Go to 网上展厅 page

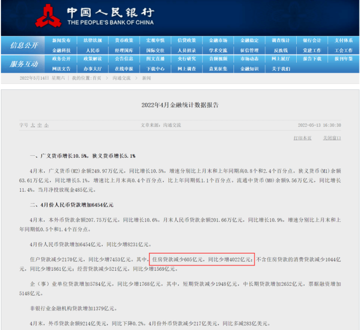(x=281, y=59)
